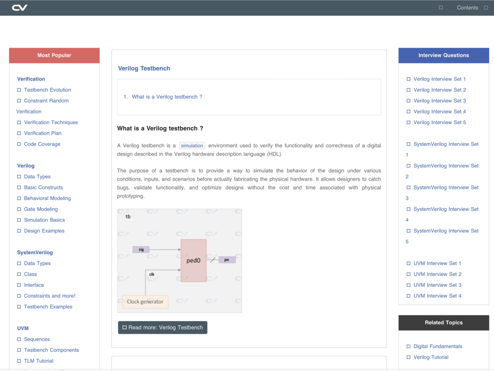Select the Most Popular panel header
Screen dimensions: 494x371
point(54,56)
